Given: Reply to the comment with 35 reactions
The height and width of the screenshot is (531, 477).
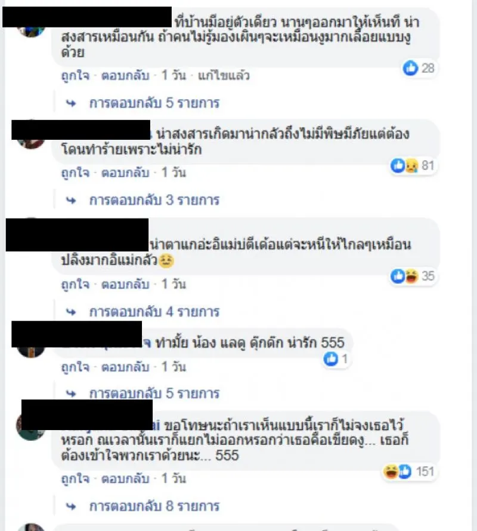Looking at the screenshot, I should point(125,284).
